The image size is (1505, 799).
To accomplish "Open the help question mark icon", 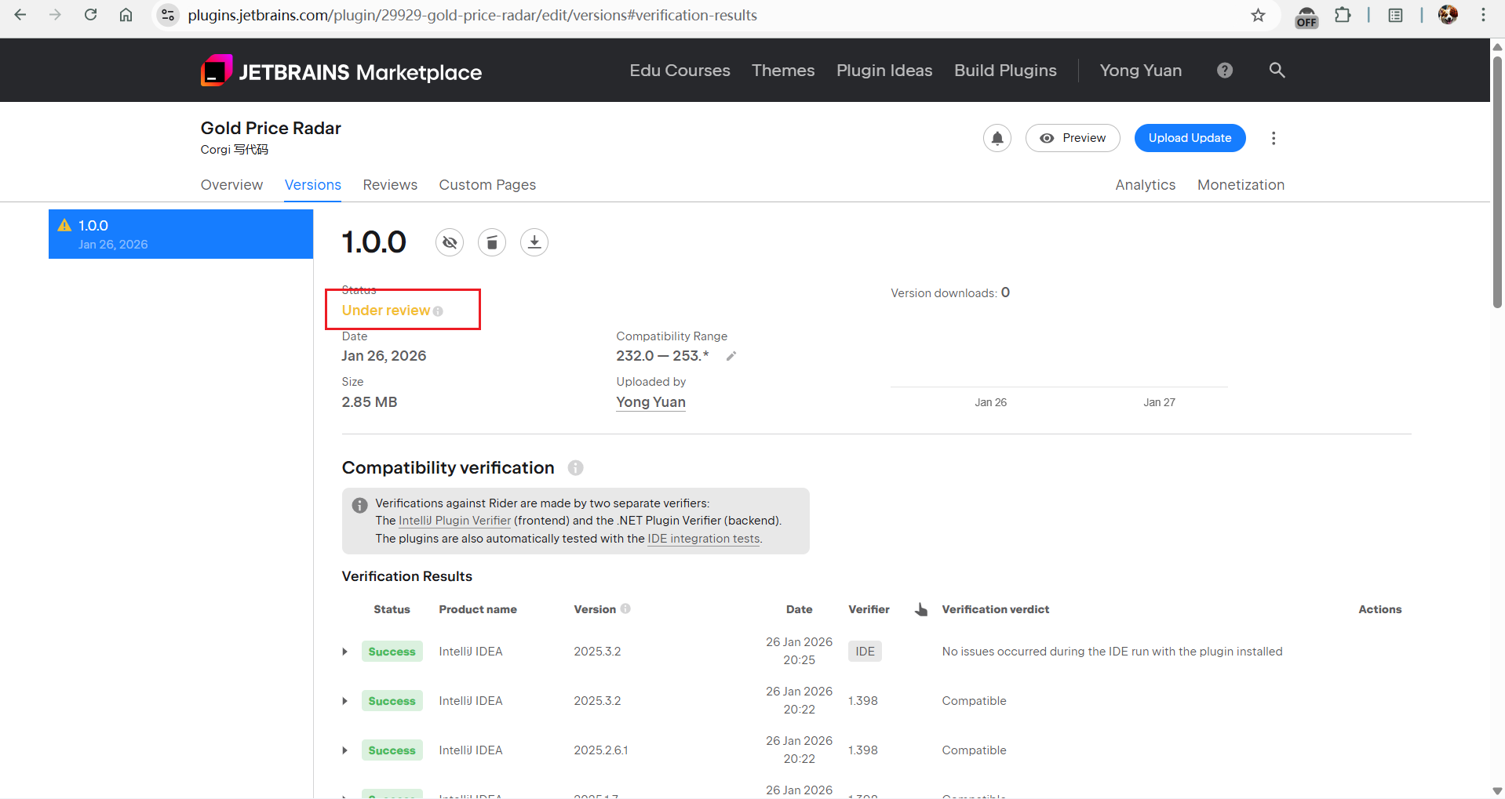I will [1224, 71].
